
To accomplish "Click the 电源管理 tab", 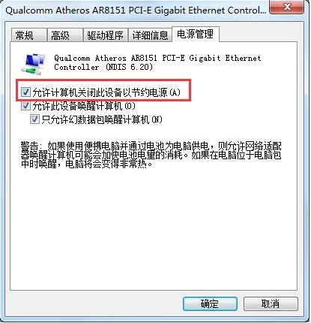I will [x=196, y=34].
